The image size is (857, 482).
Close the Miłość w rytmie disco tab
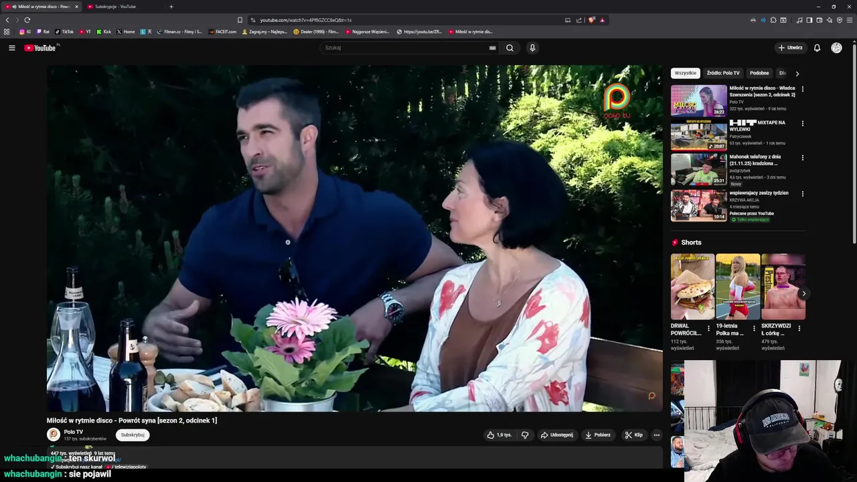pos(76,7)
